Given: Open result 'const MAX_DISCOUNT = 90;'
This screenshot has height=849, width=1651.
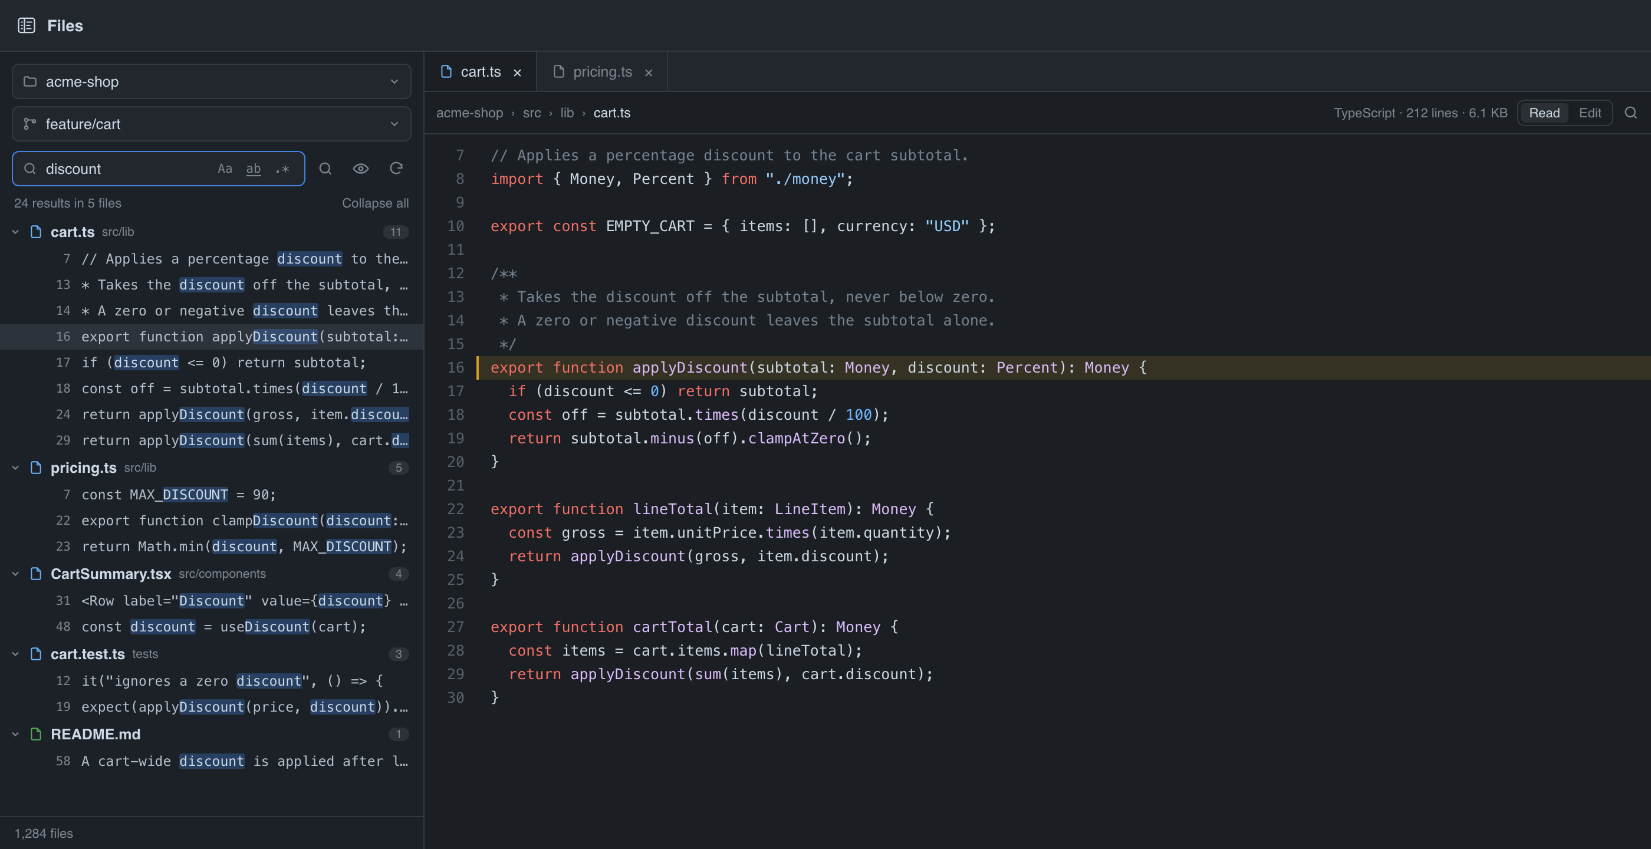Looking at the screenshot, I should click(x=212, y=495).
